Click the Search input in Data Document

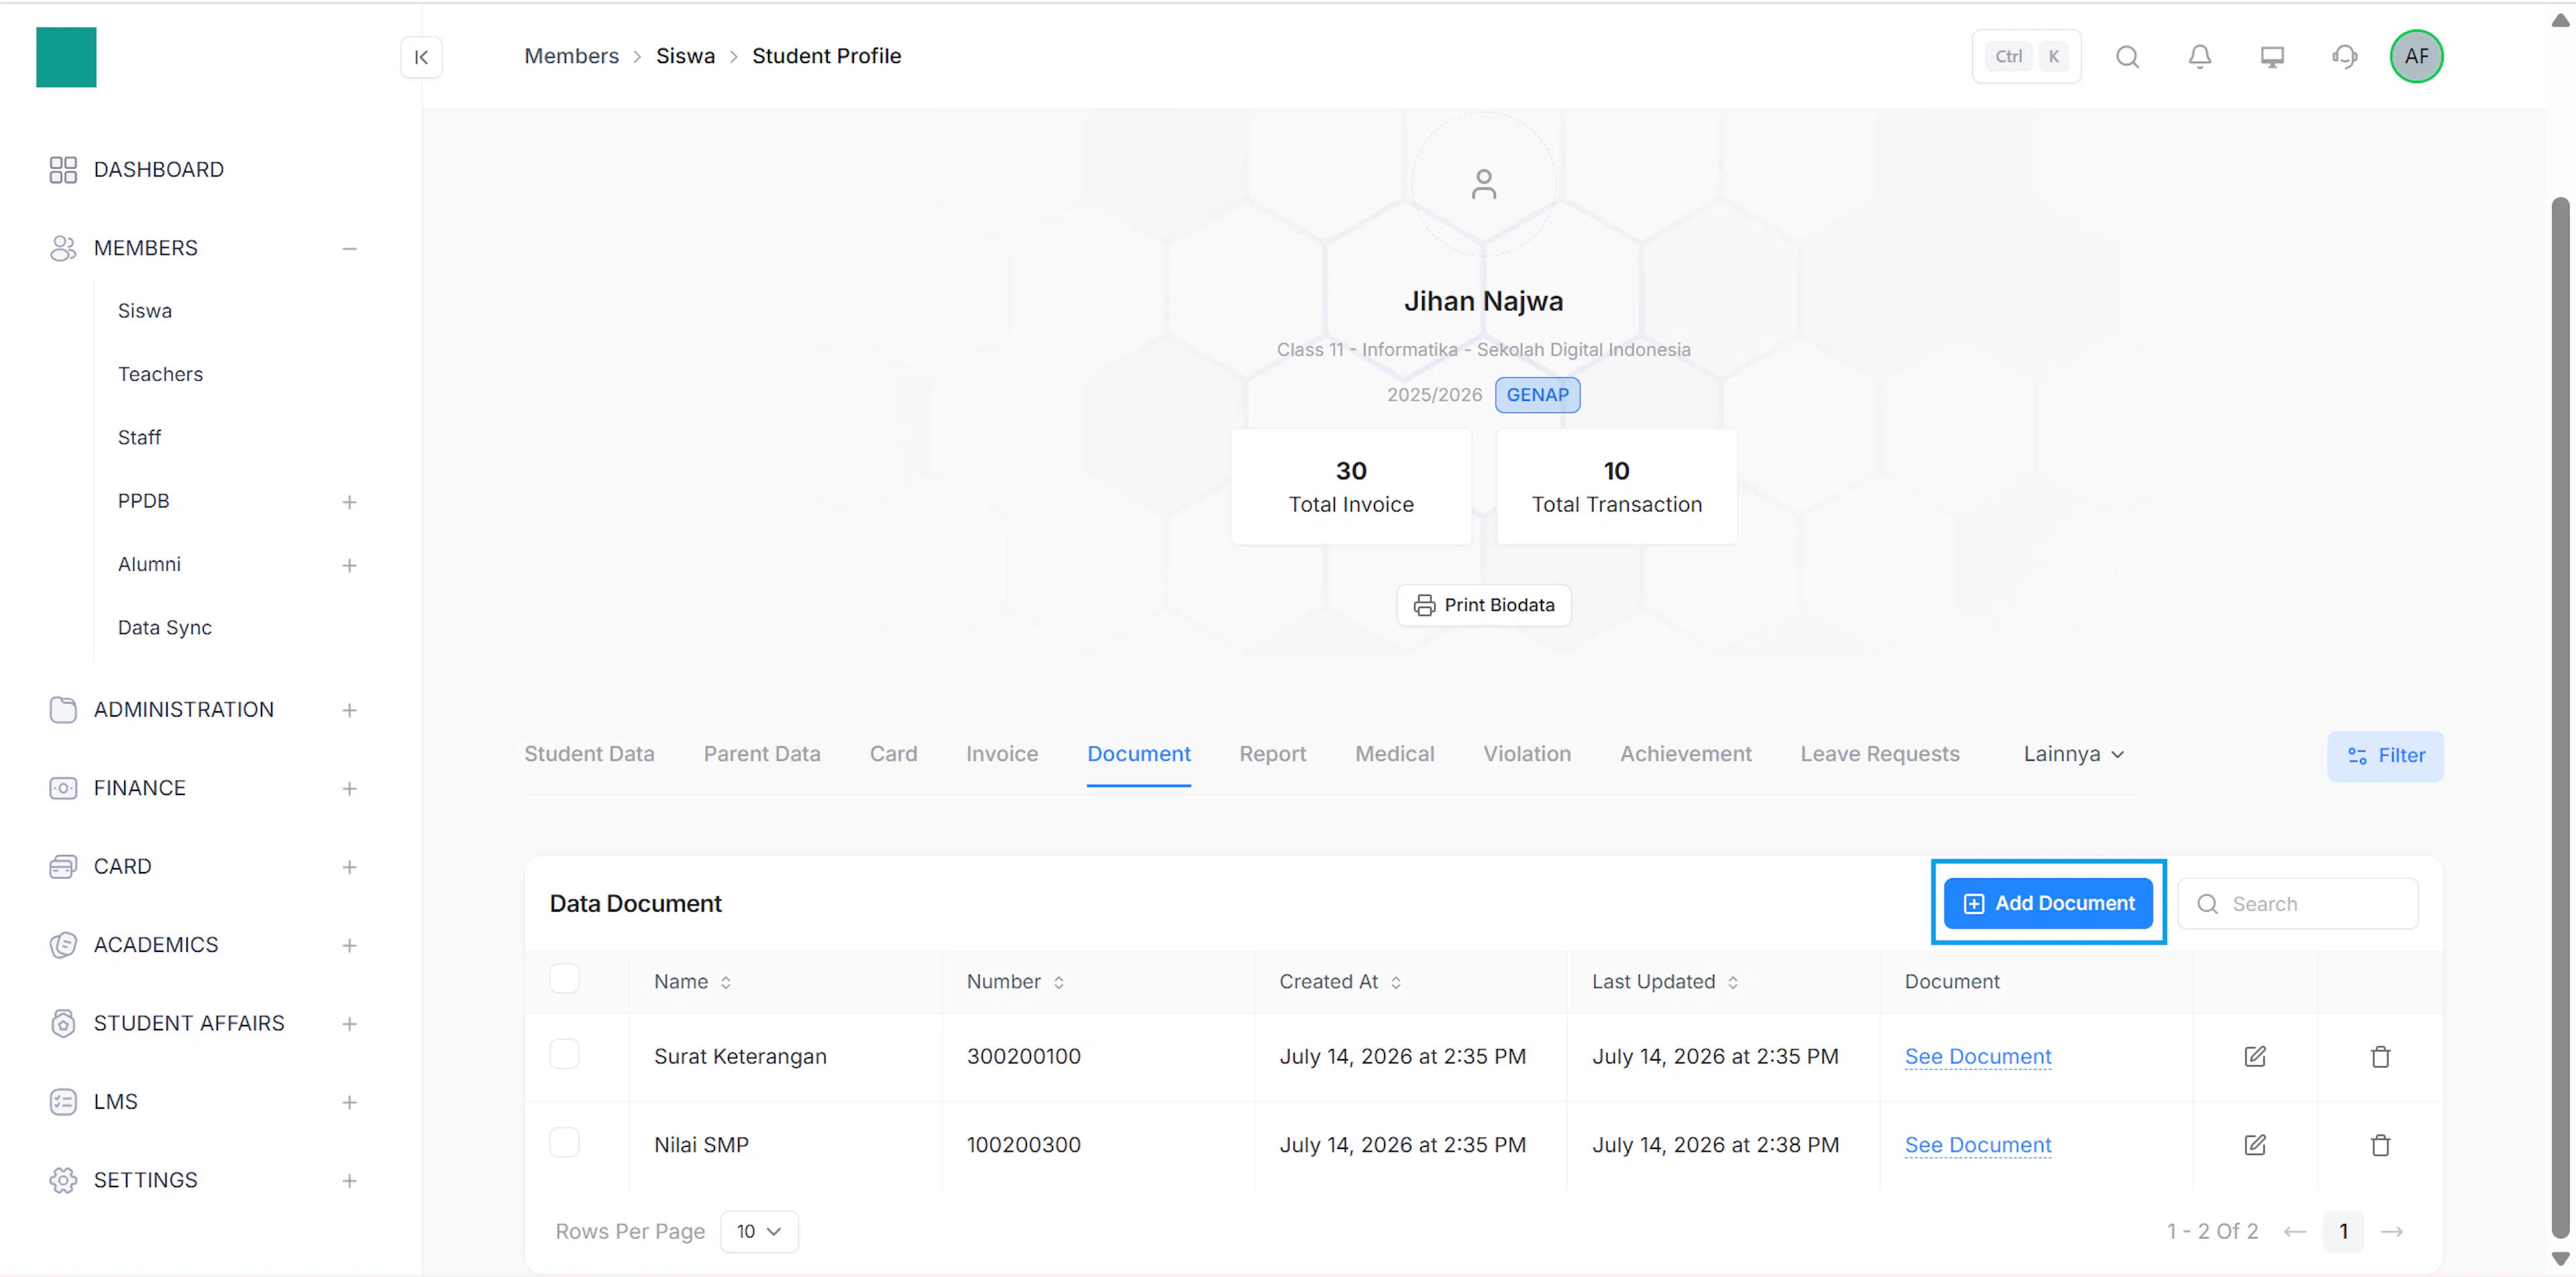pos(2298,904)
